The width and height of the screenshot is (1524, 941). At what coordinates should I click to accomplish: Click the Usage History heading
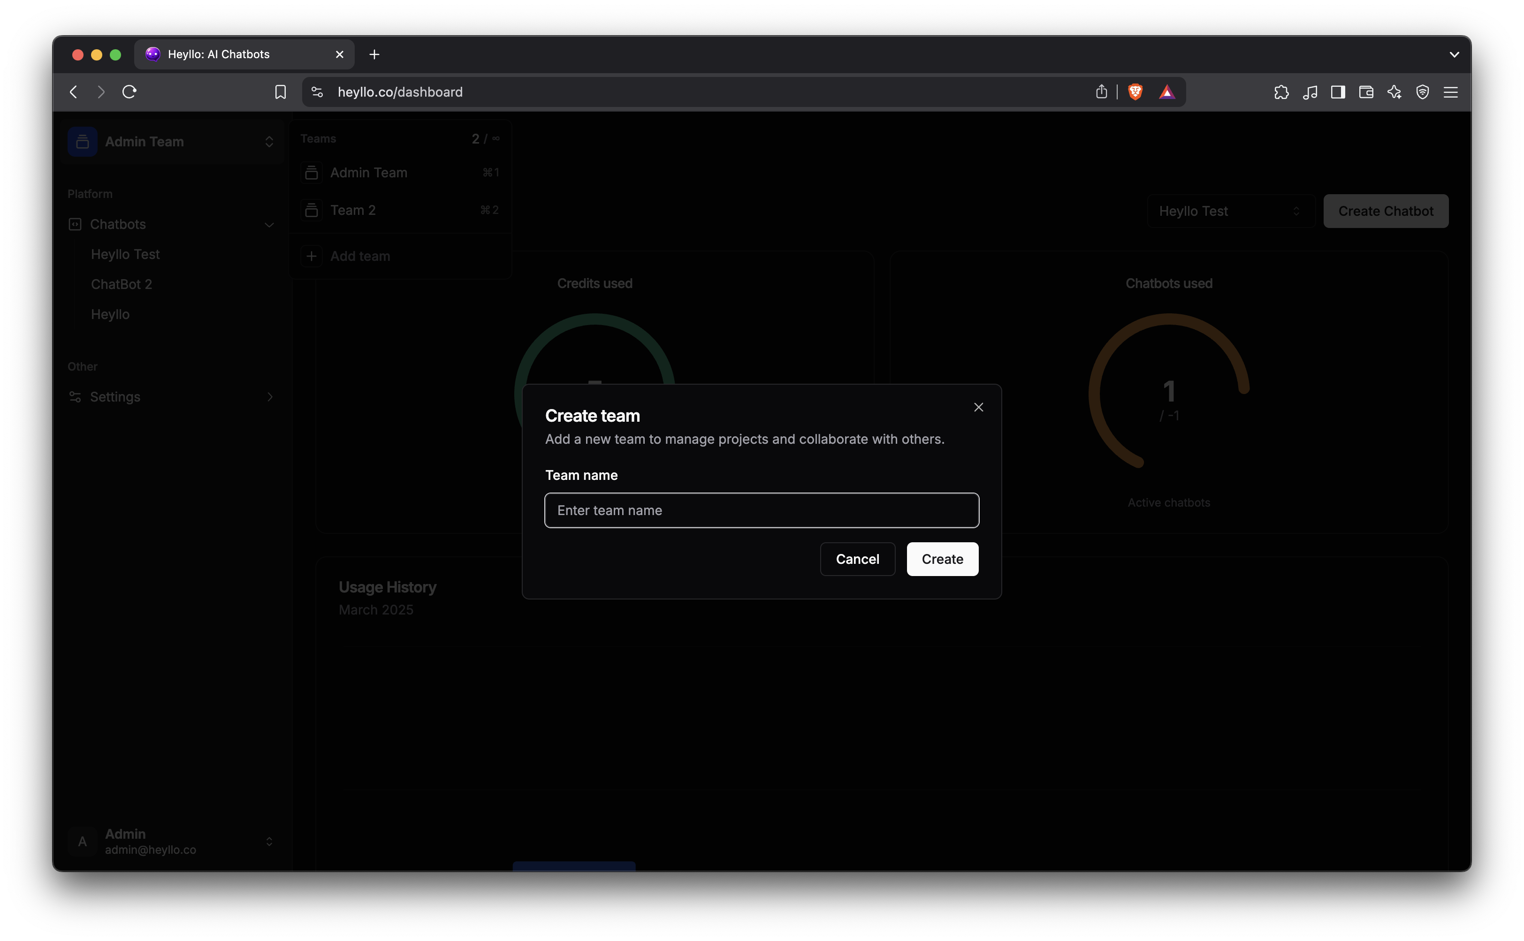[x=387, y=587]
